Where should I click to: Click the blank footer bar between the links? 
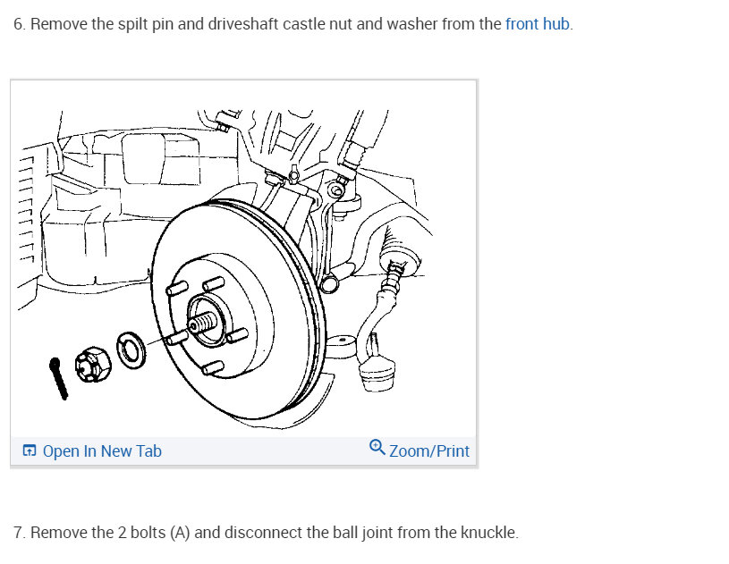tap(265, 450)
